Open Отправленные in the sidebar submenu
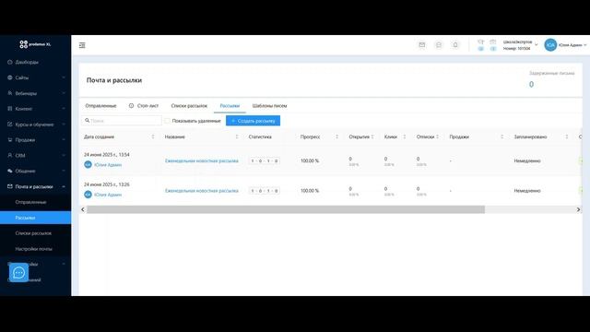The image size is (590, 332). coord(30,202)
